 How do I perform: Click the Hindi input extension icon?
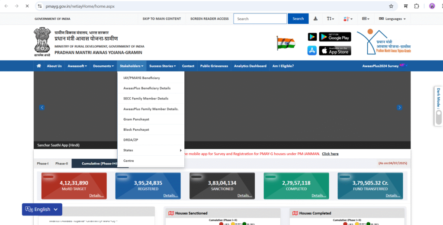pyautogui.click(x=406, y=6)
